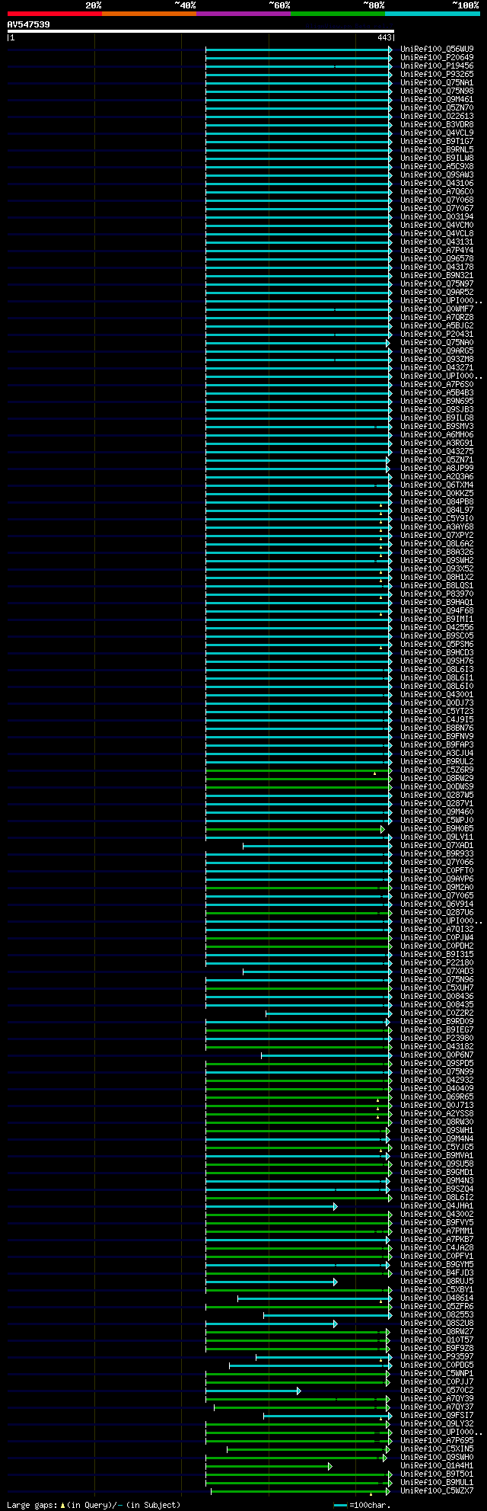Screen dimensions: 487x1511
Task: Select hit label UniRef100_C5Z6R9
Action: pyautogui.click(x=437, y=770)
